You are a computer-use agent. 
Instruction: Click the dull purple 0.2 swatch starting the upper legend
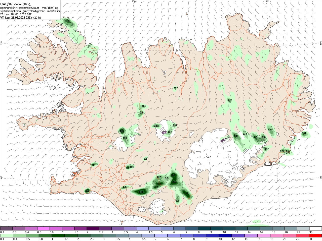coord(6,229)
